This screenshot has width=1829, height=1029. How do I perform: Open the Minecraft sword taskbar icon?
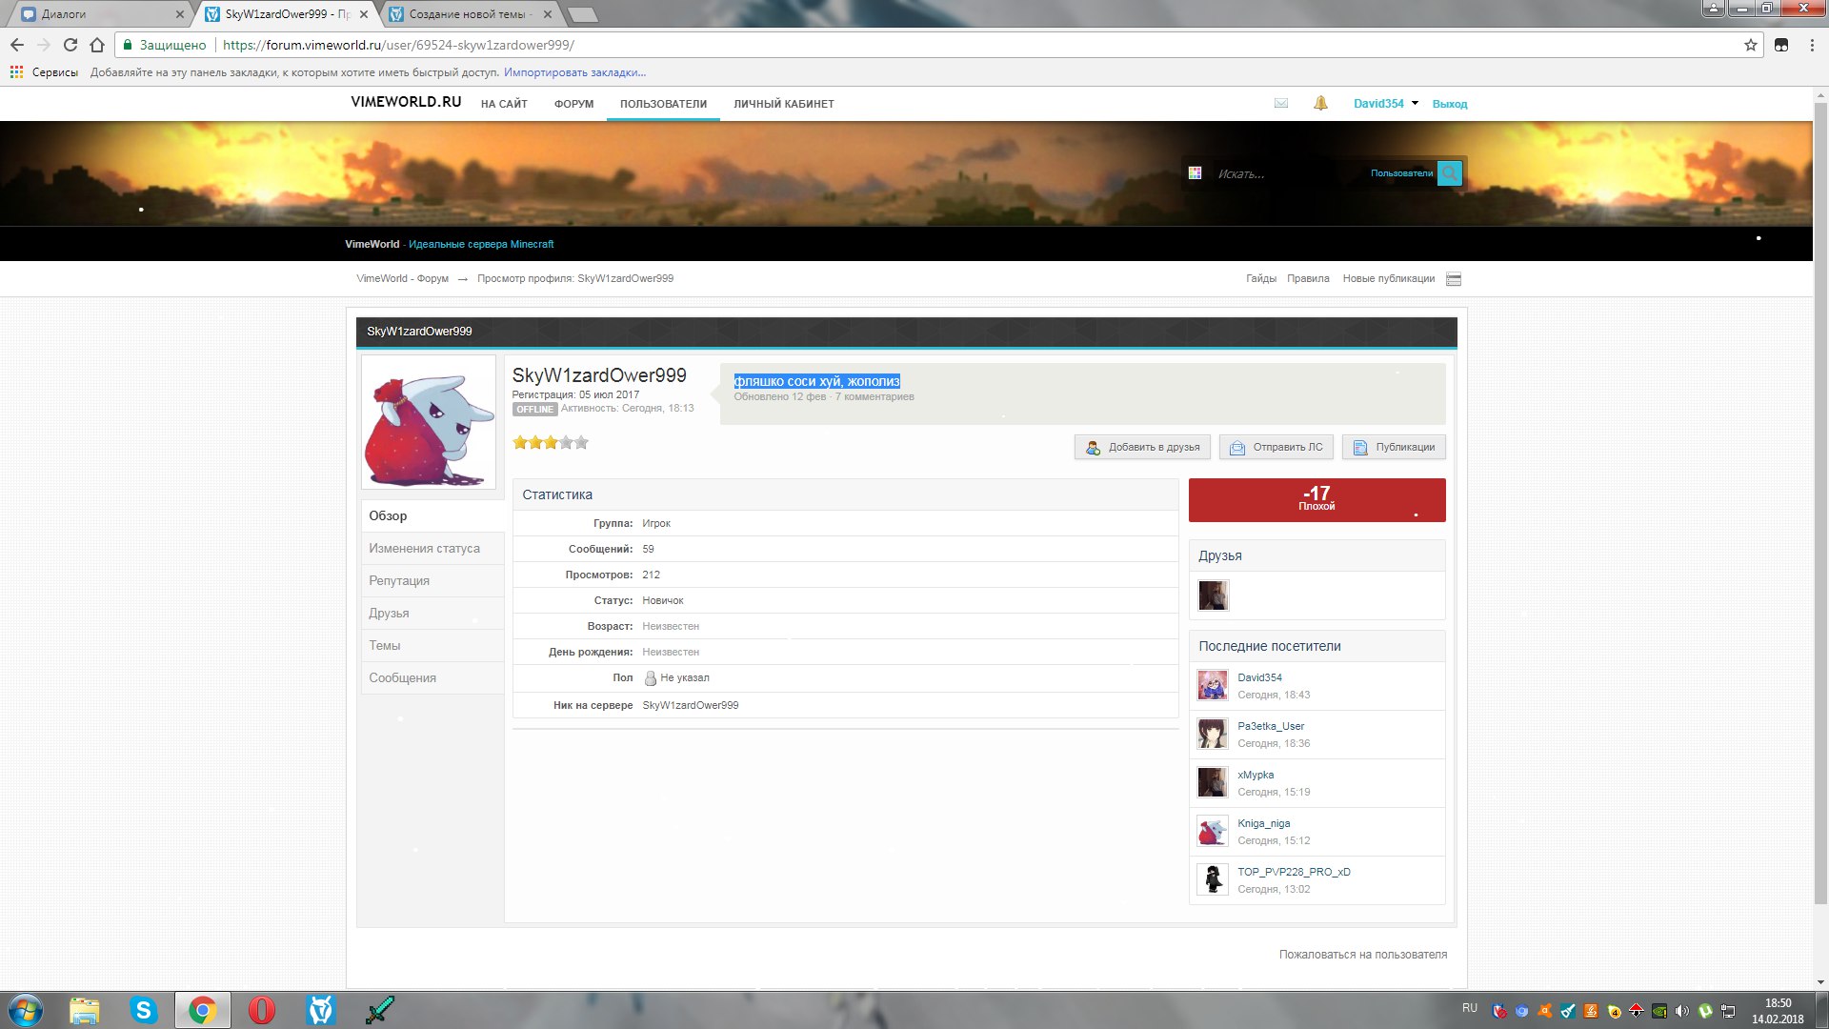tap(380, 1010)
